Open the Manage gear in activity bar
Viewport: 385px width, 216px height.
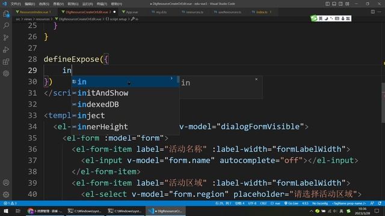click(x=6, y=194)
